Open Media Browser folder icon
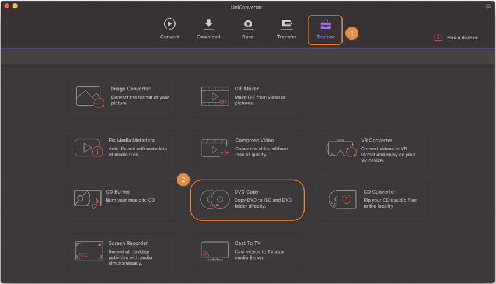Screen dimensions: 496x284 pyautogui.click(x=438, y=37)
